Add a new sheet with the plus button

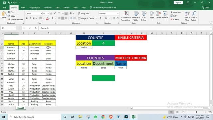(32, 108)
